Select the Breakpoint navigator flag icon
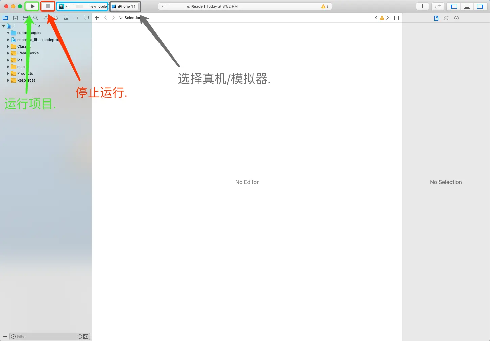Screen dimensions: 490x341 coord(76,18)
